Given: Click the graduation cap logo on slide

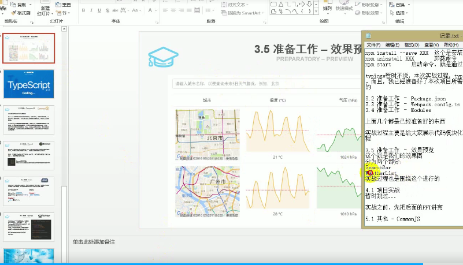Looking at the screenshot, I should click(x=163, y=57).
